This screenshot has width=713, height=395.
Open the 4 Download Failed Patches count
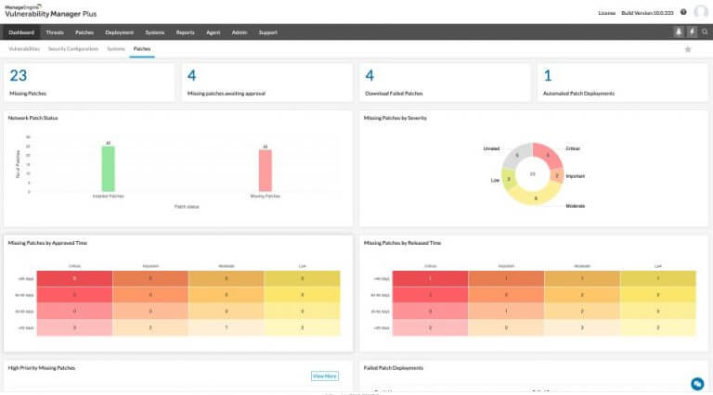pyautogui.click(x=369, y=76)
